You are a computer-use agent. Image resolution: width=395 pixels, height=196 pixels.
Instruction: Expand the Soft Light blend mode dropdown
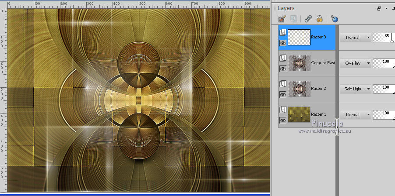point(355,89)
